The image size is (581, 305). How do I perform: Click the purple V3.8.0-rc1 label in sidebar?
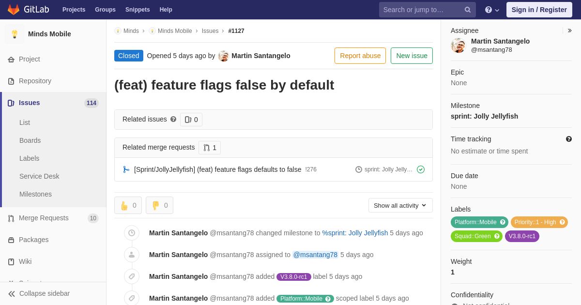tap(522, 236)
